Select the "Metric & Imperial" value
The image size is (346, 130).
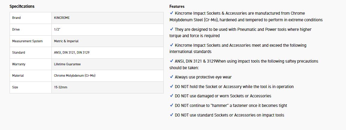[x=66, y=41]
